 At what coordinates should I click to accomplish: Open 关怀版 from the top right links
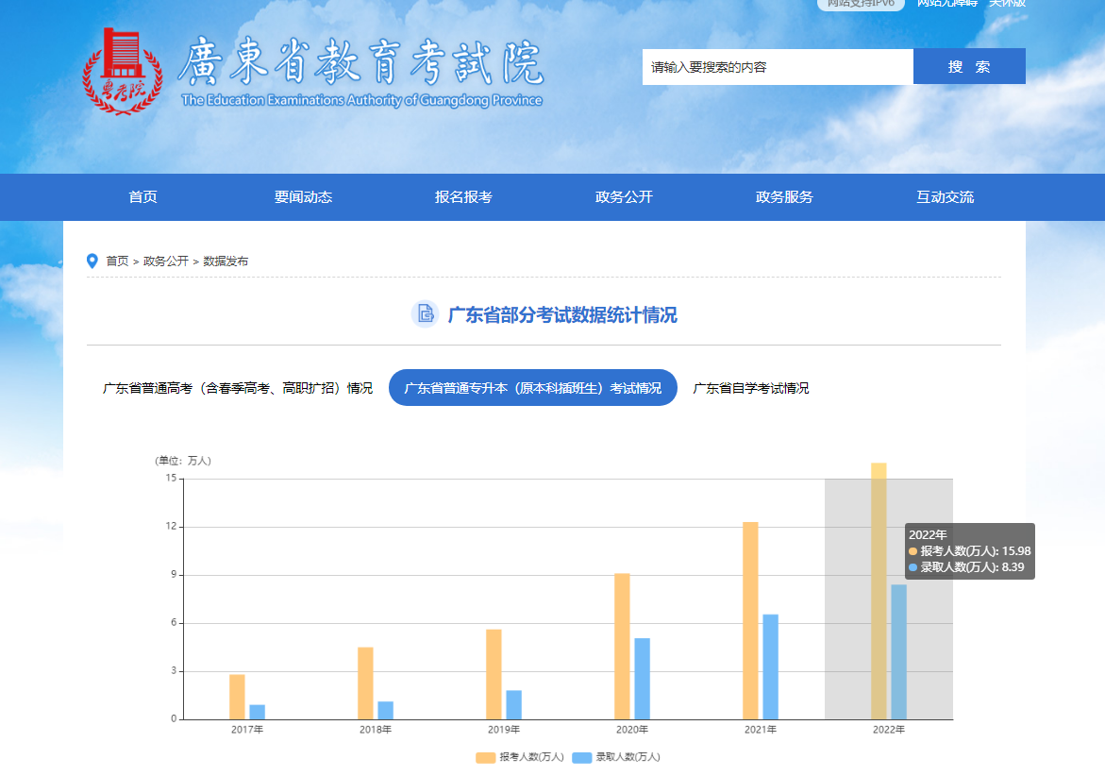click(1006, 5)
